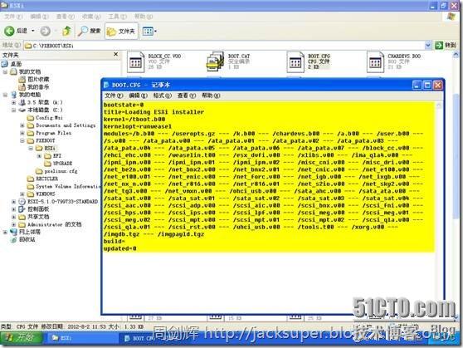Select My Documents in folder tree
Viewport: 463px width, 348px height.
click(30, 71)
